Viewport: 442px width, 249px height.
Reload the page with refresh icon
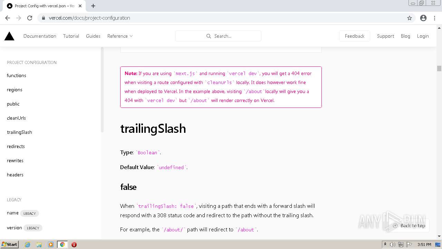point(30,18)
